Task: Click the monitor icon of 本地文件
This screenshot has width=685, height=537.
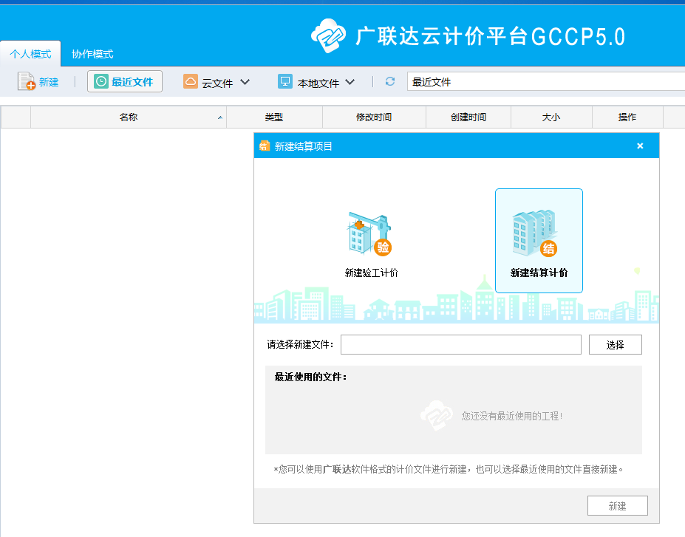Action: pyautogui.click(x=285, y=81)
